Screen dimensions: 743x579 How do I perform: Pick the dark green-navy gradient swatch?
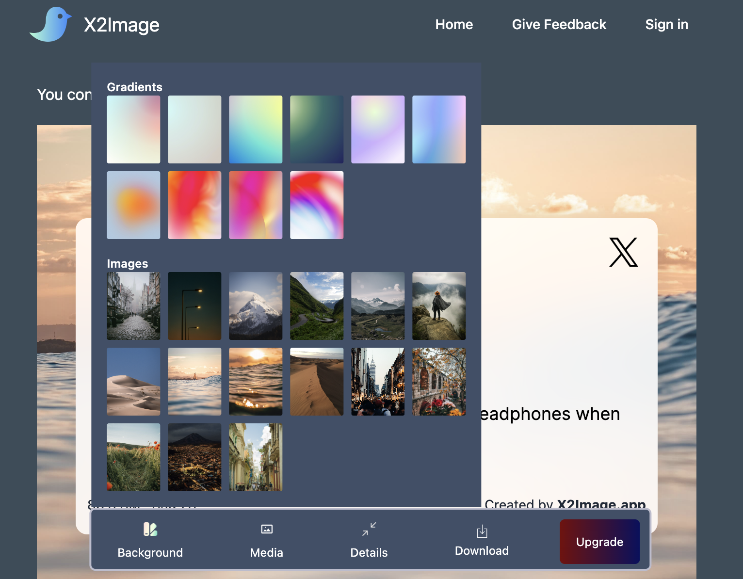[317, 129]
